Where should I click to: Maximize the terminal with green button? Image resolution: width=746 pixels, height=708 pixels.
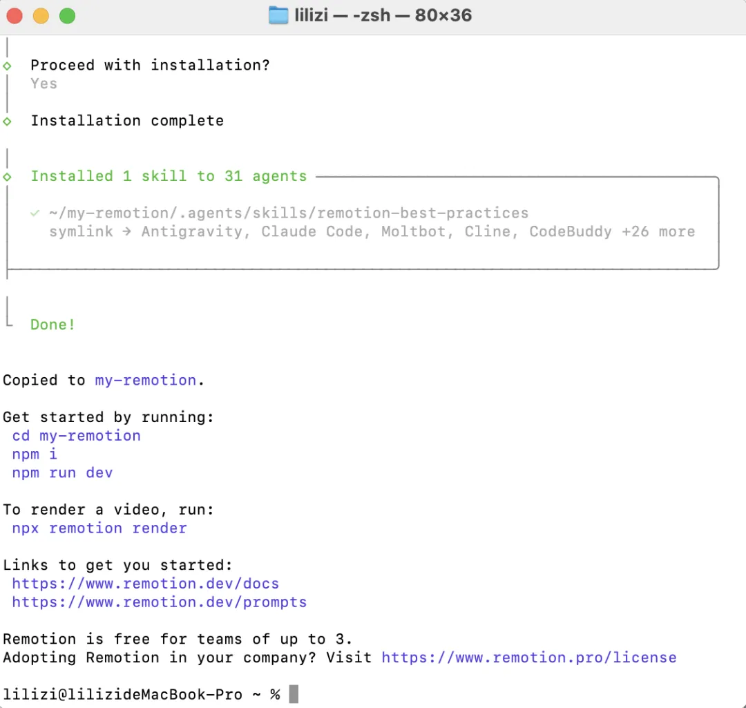[67, 16]
